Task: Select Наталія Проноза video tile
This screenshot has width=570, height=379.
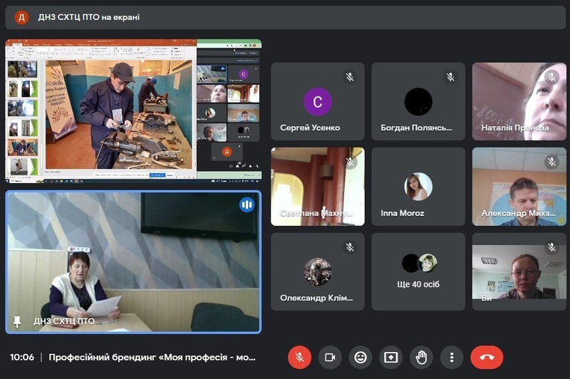Action: pos(518,101)
